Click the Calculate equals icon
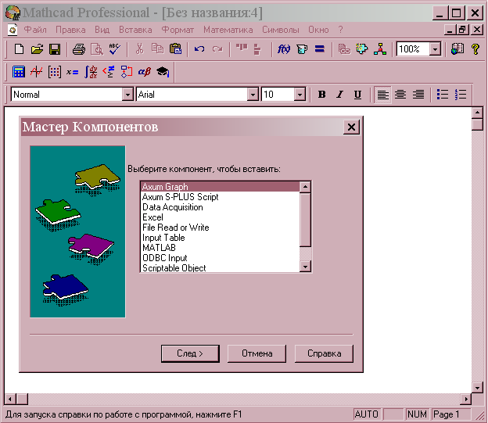 pos(320,49)
